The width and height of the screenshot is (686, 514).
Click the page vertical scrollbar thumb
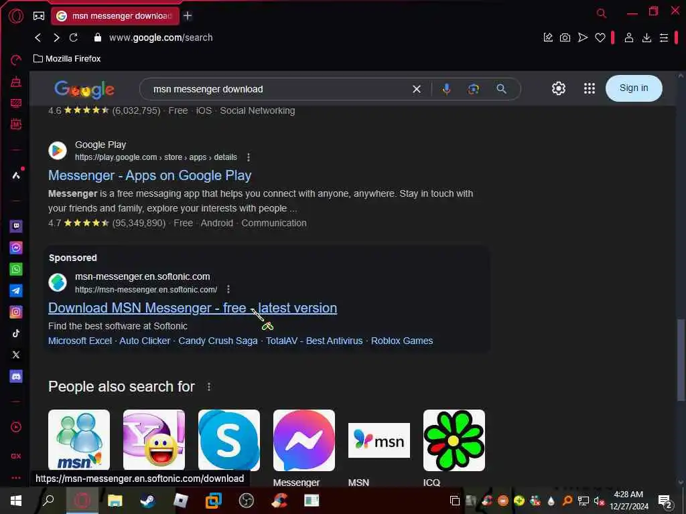click(681, 359)
